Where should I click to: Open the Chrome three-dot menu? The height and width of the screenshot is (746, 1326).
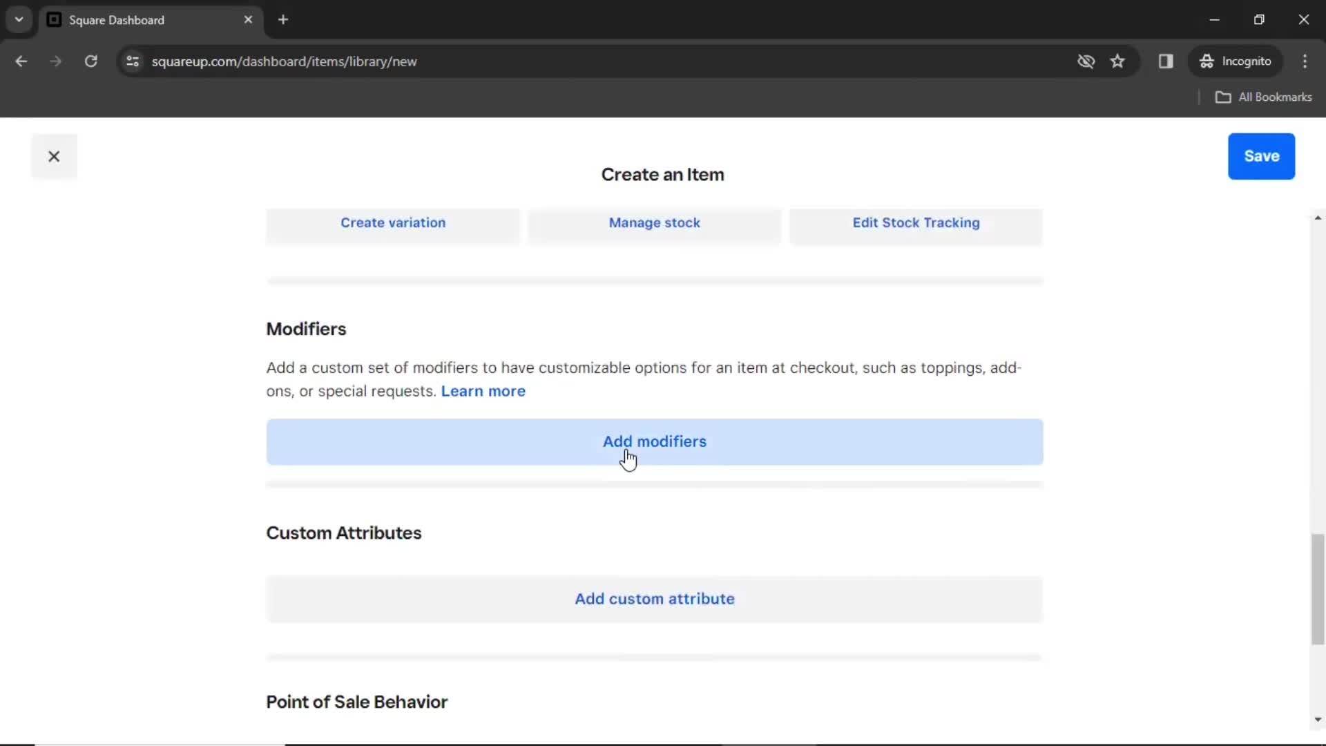[x=1305, y=61]
